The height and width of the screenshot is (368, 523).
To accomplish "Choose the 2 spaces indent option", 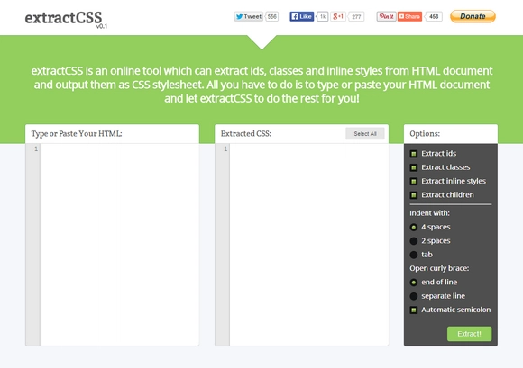I will (x=414, y=241).
